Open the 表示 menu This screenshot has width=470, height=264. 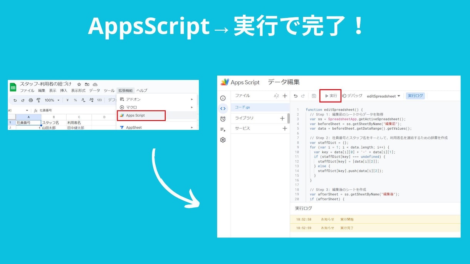coord(53,91)
